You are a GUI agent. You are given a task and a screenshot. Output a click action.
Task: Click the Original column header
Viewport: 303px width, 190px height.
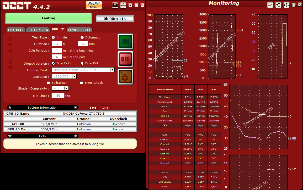[x=84, y=119]
